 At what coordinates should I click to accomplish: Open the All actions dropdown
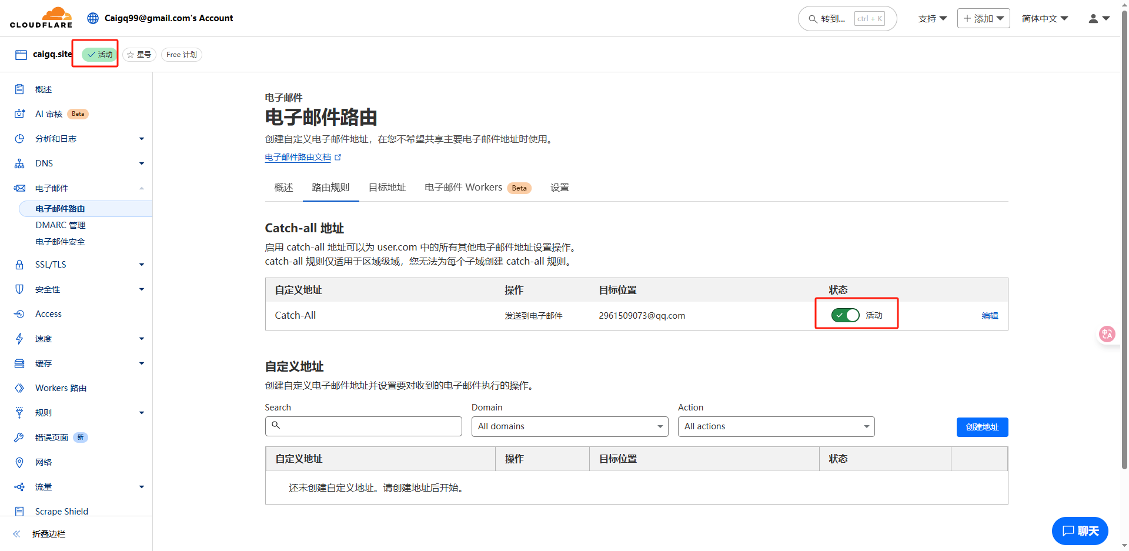(x=776, y=426)
